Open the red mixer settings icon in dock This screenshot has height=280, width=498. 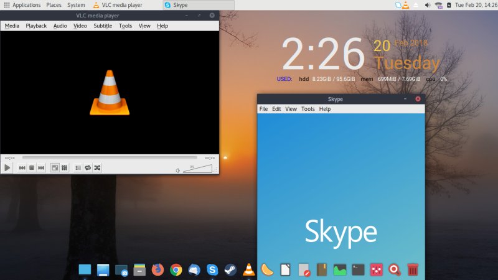(x=377, y=269)
